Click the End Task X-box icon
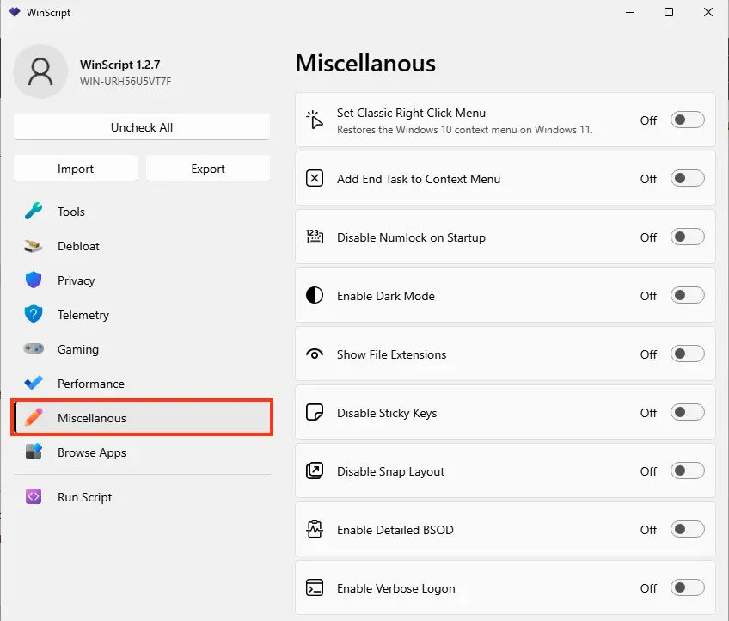 [x=315, y=178]
